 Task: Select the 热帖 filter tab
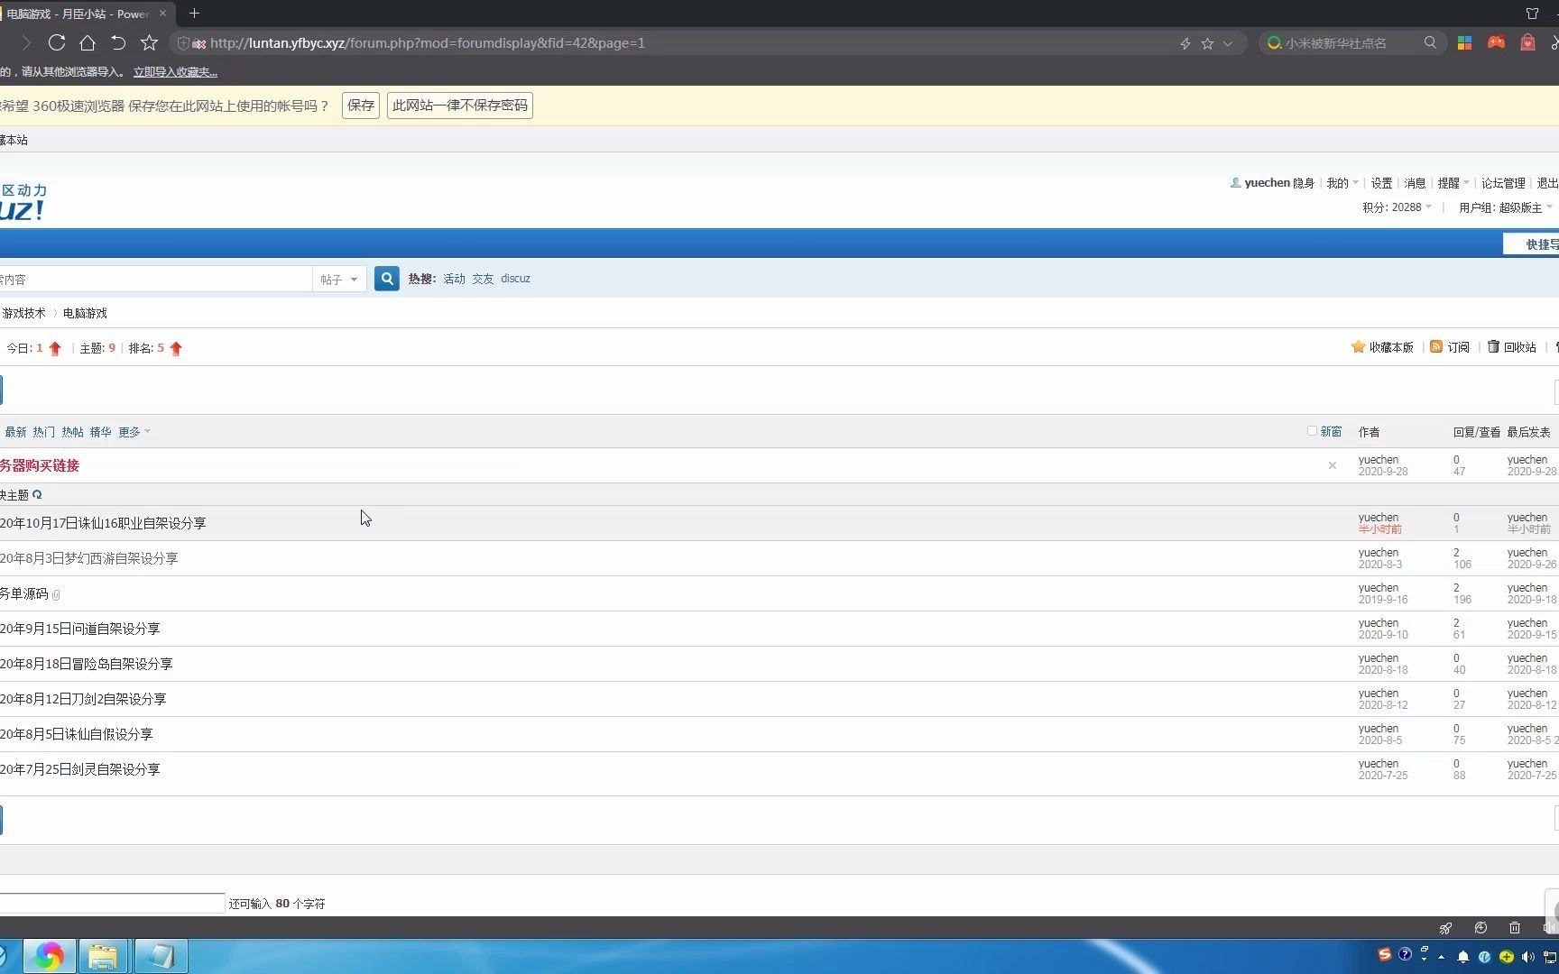(72, 432)
